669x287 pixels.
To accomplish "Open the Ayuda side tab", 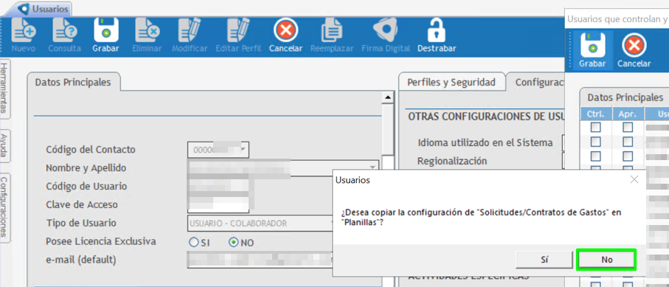I will 4,145.
